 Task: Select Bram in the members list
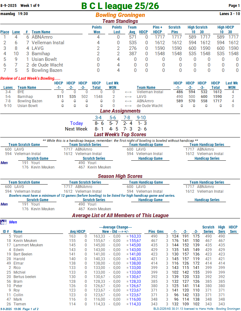pos(18,282)
